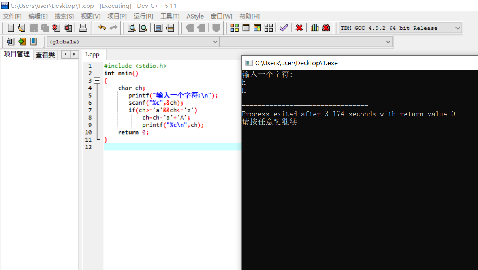
Task: Open the 帮助[H] menu
Action: click(249, 16)
